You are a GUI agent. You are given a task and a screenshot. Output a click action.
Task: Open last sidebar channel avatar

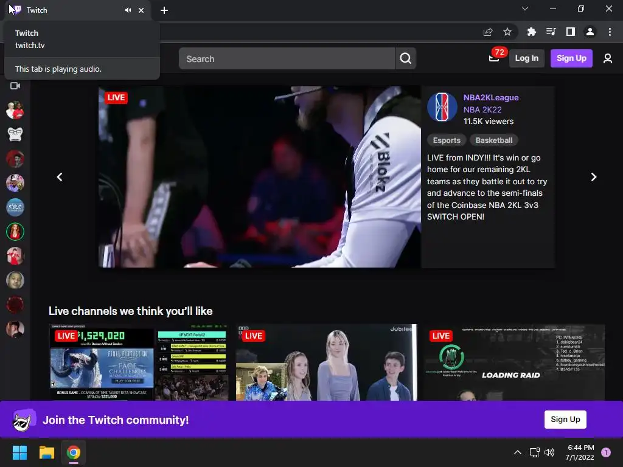point(15,329)
